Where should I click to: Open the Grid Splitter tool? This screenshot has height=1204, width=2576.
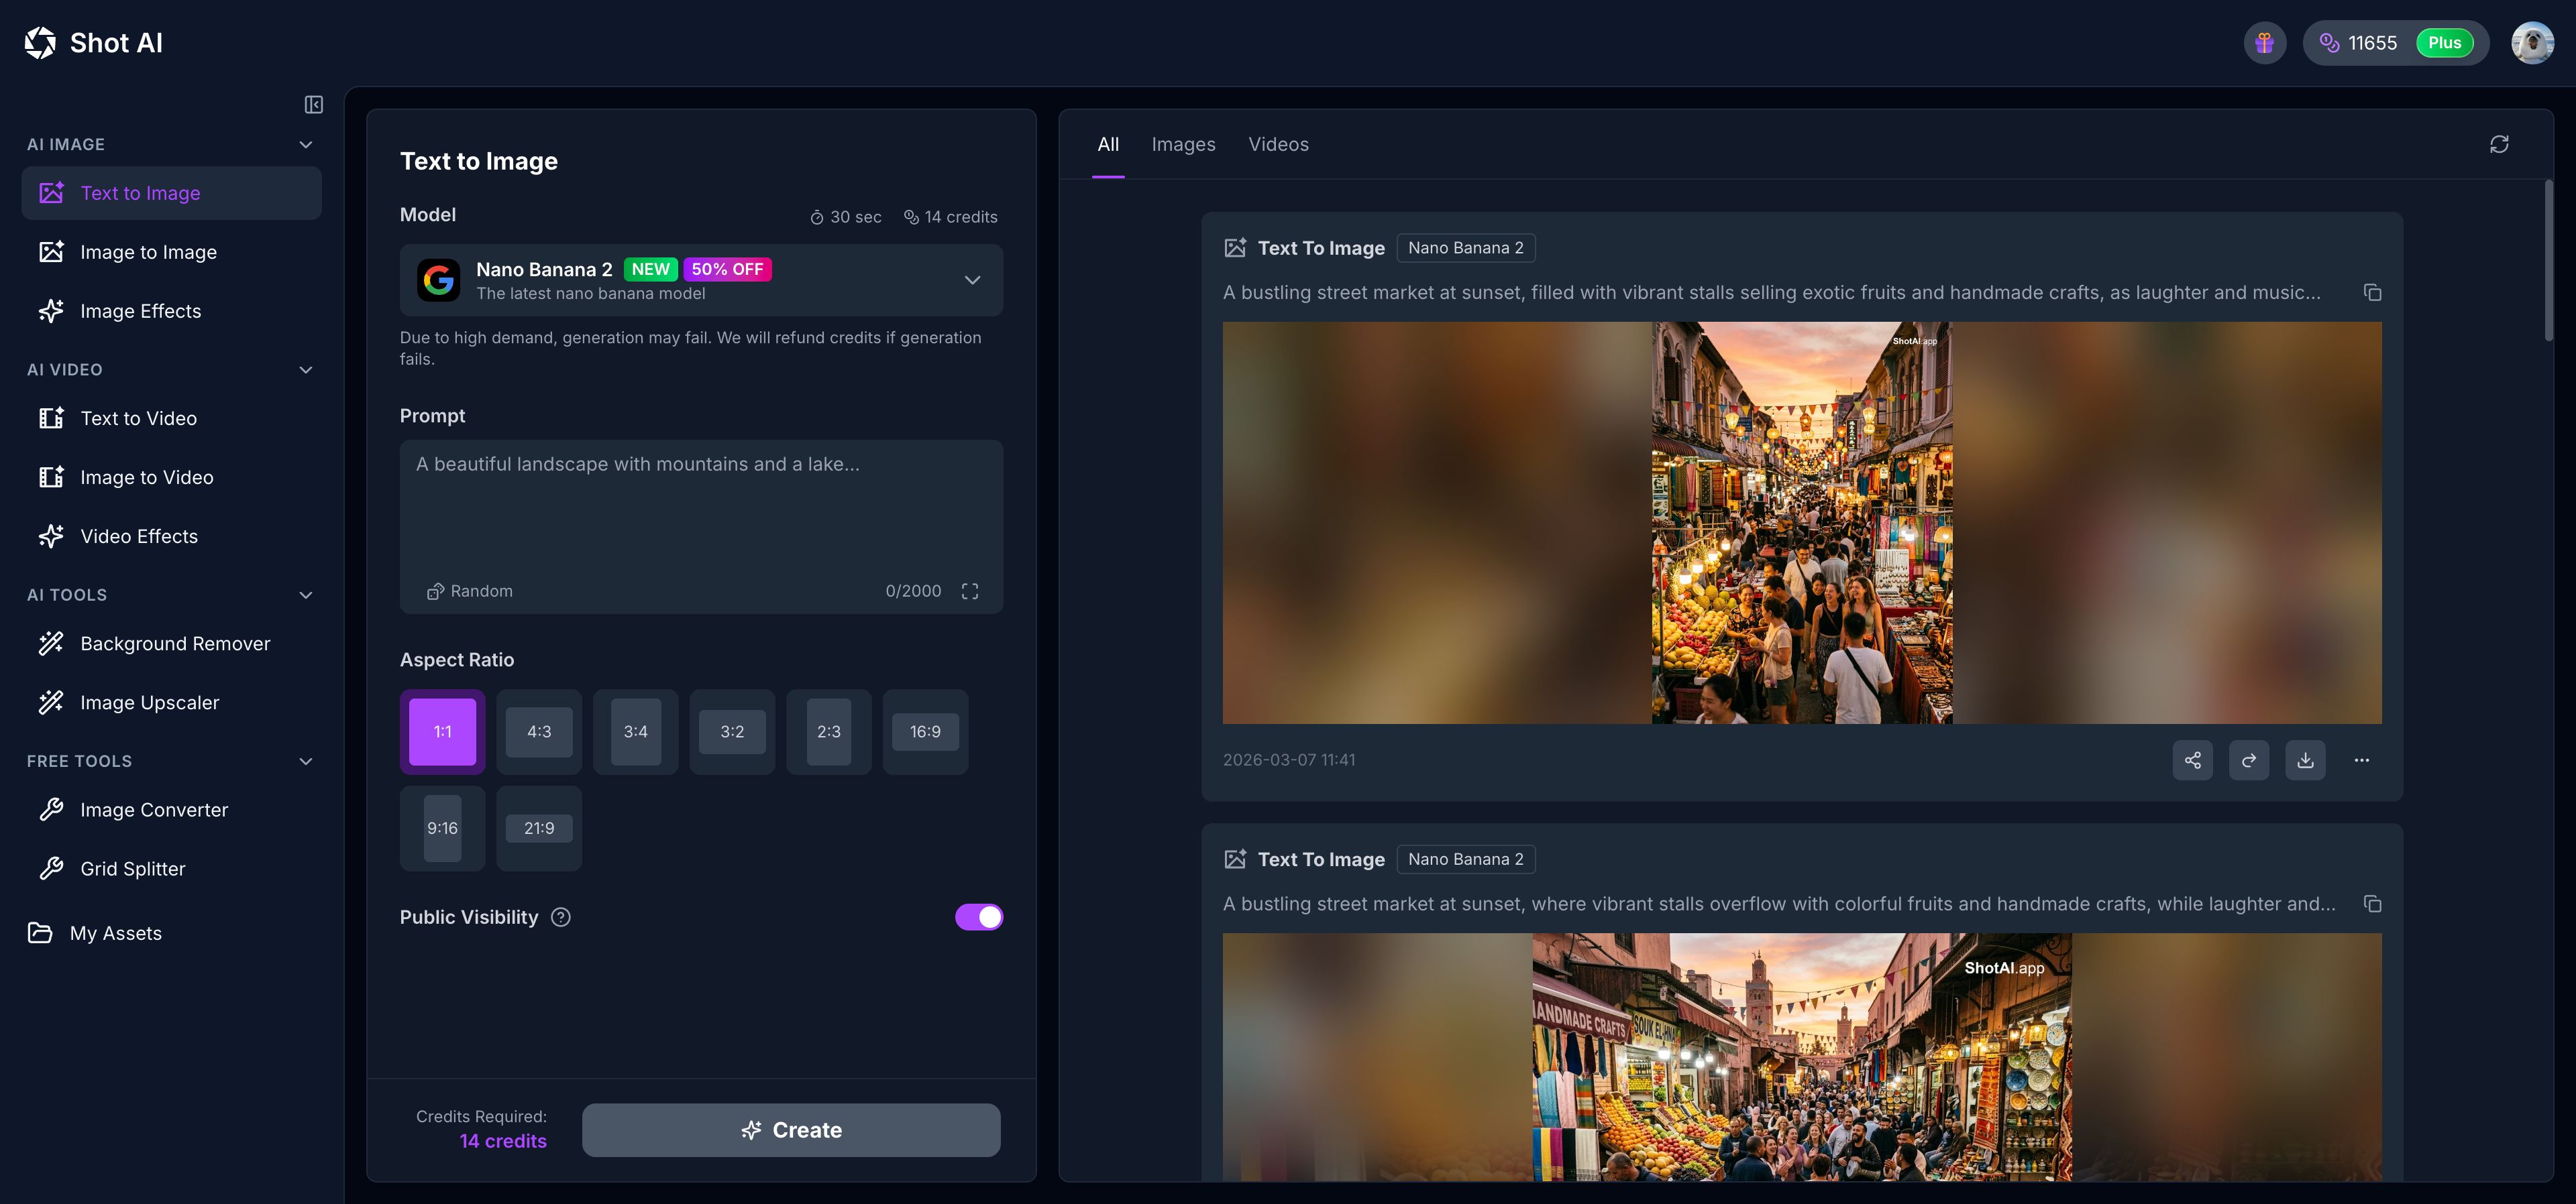(133, 868)
